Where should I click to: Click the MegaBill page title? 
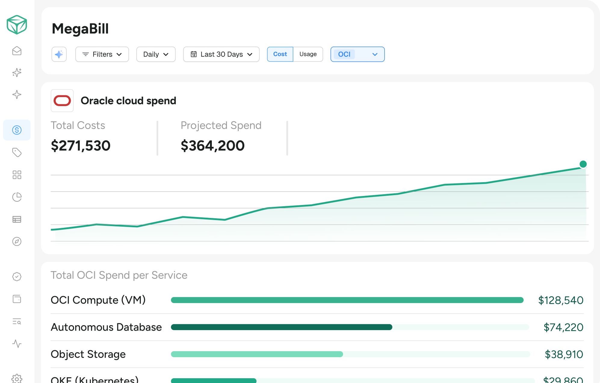point(80,29)
